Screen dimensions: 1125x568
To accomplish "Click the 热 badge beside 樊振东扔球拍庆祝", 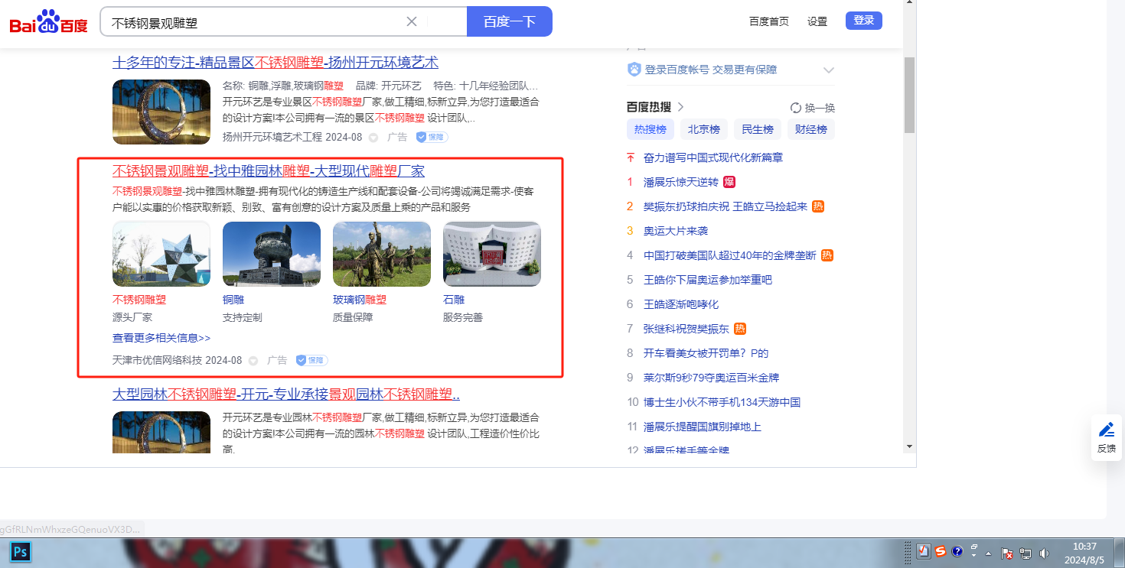I will point(817,206).
